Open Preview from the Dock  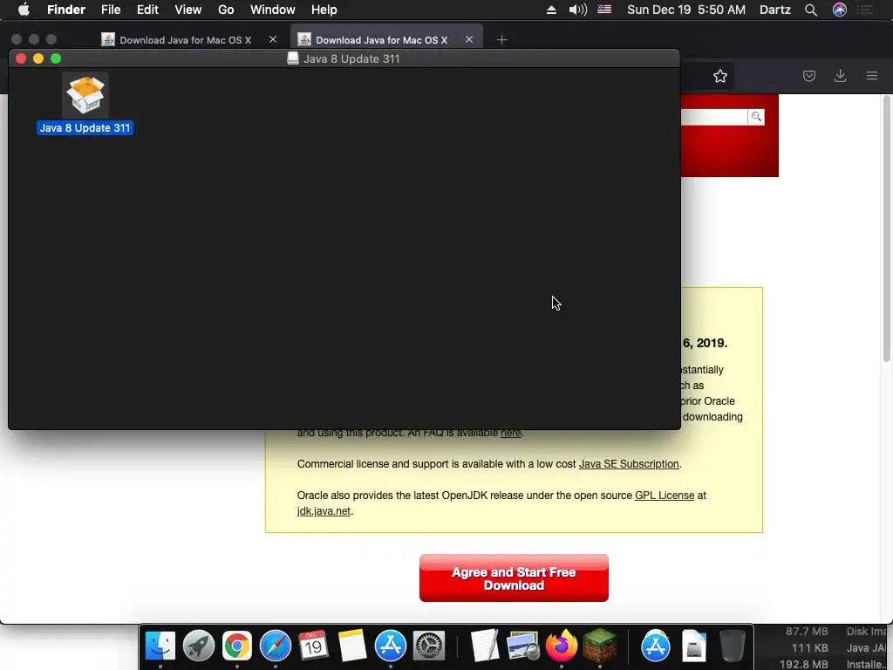[x=523, y=646]
